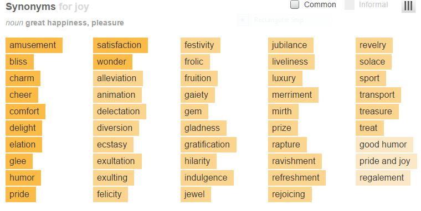Select the jubilance synonym

tap(291, 45)
